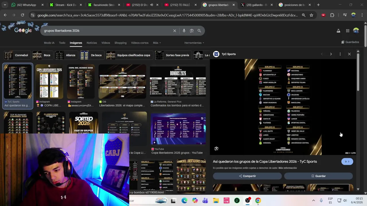Screen dimensions: 367x206
Task: Open preview panel three-dot options
Action: (x=340, y=54)
